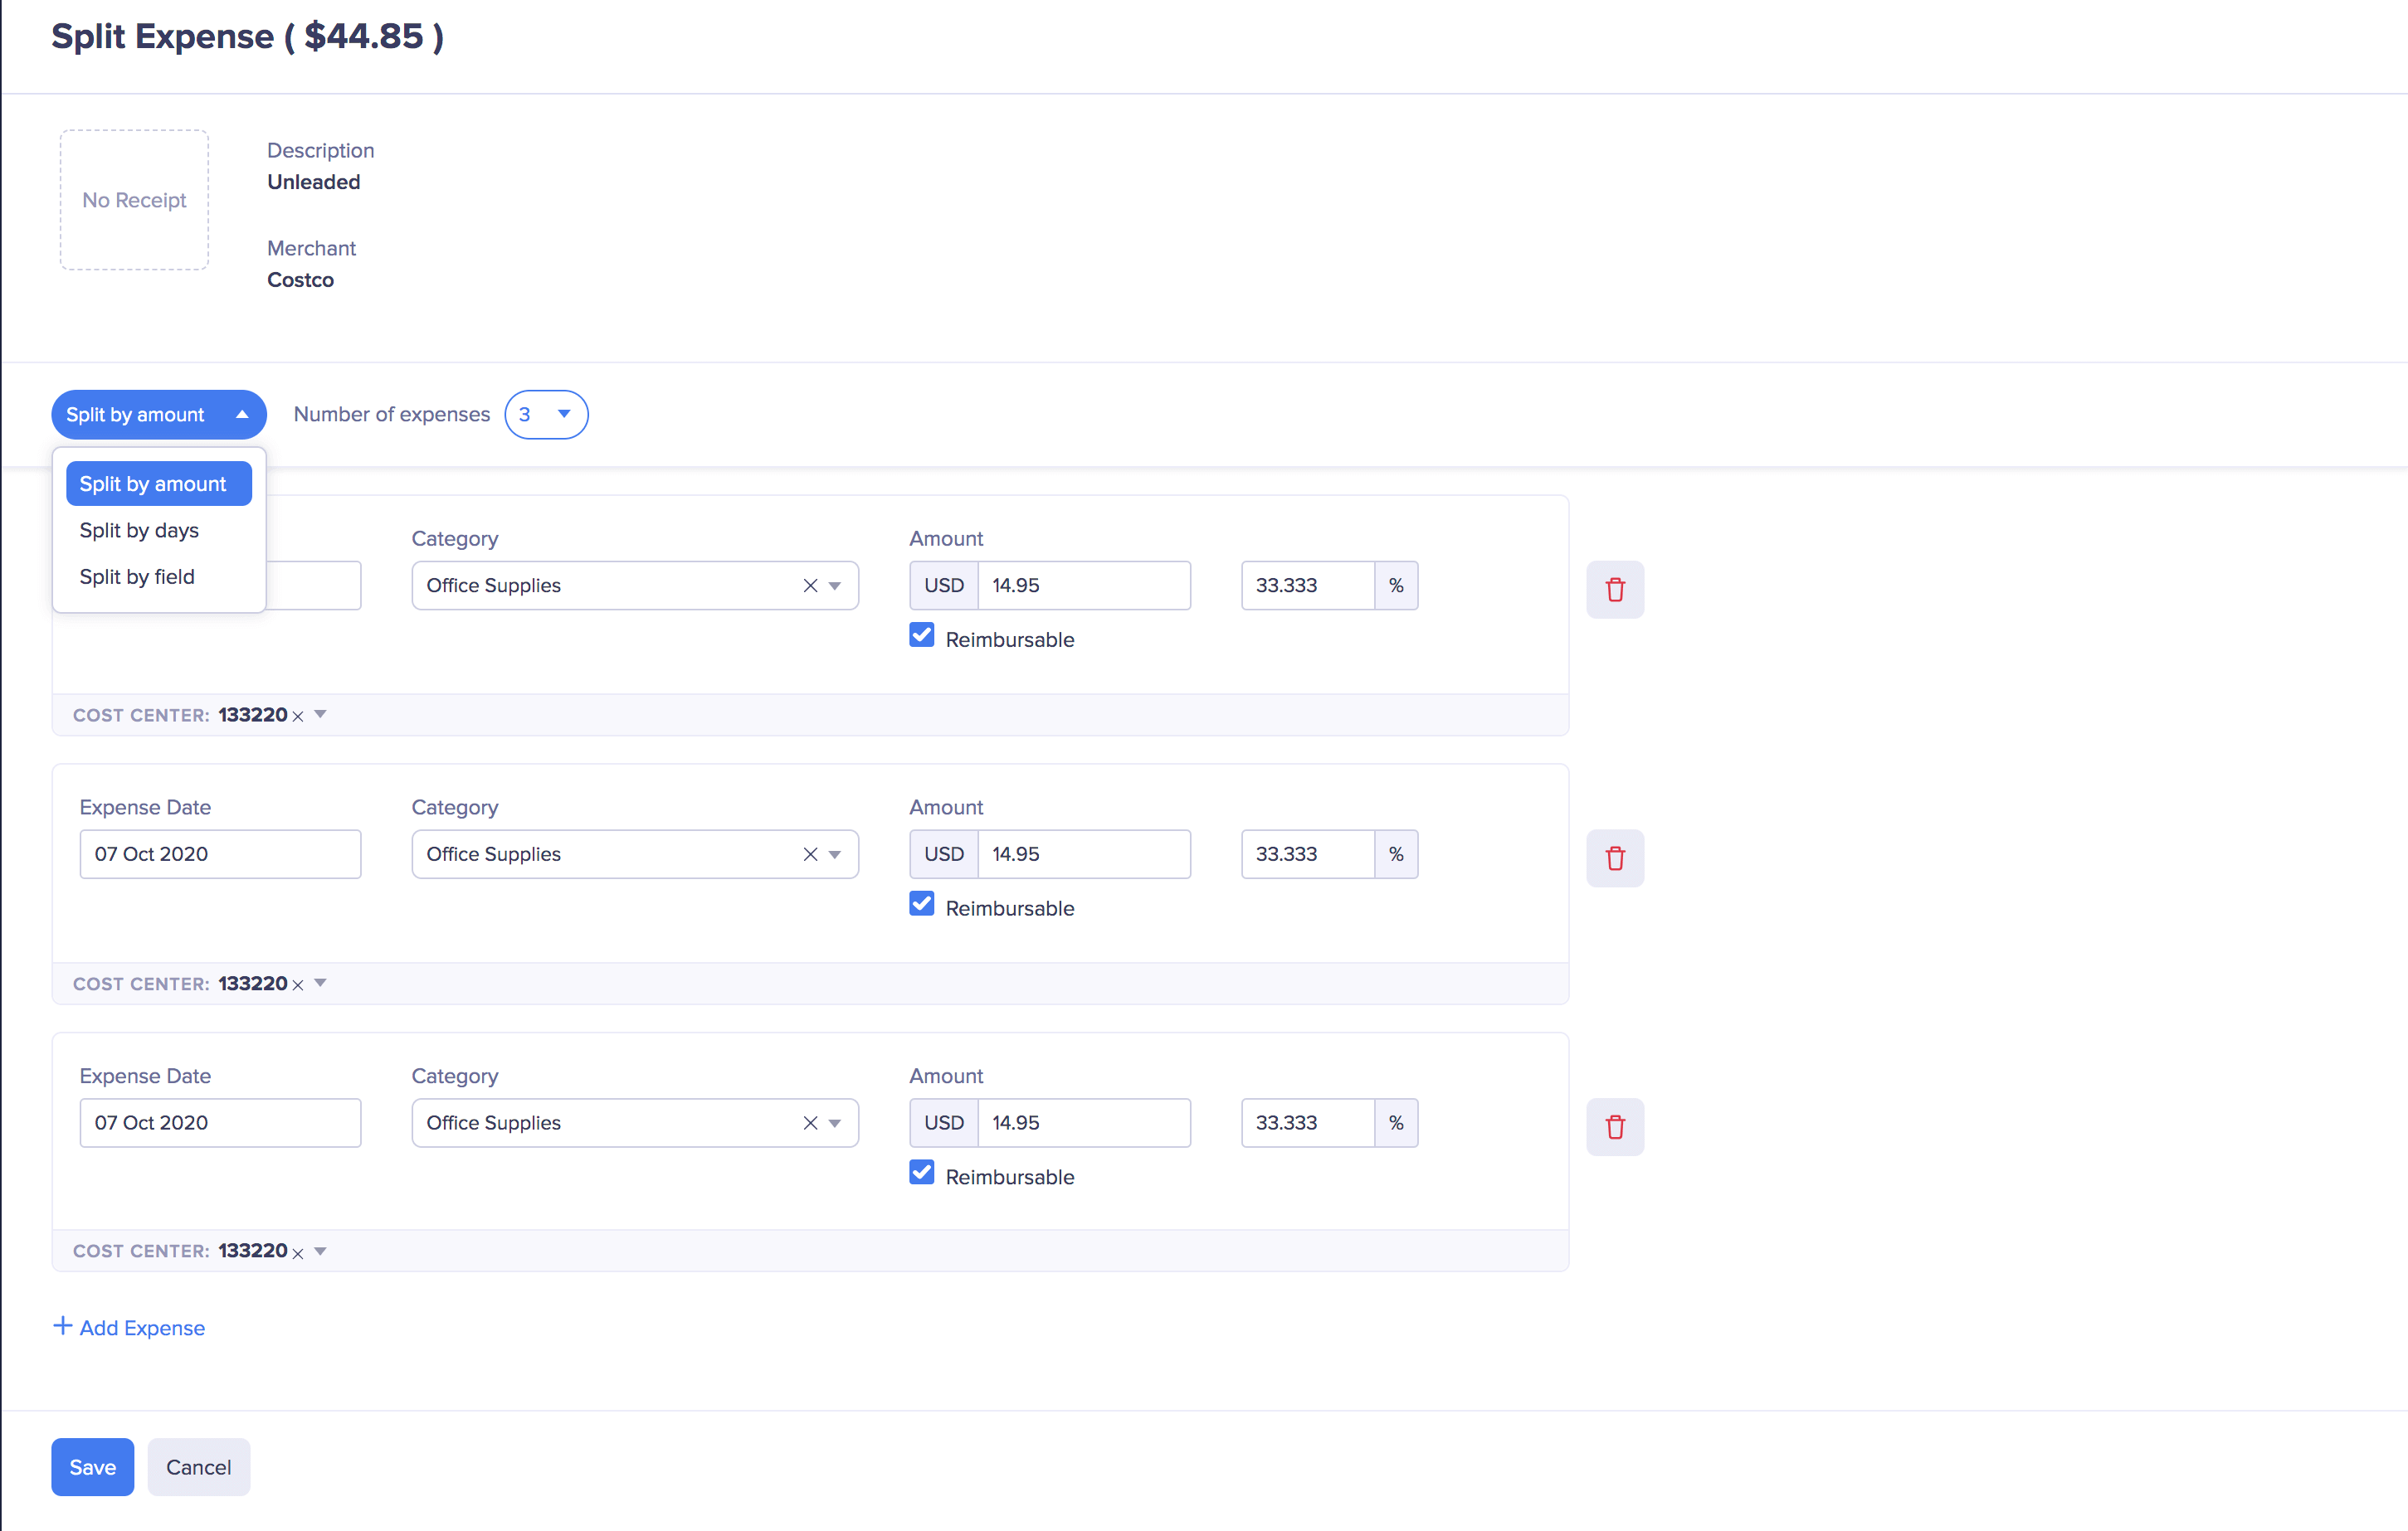Clear category in first expense row
Image resolution: width=2408 pixels, height=1531 pixels.
[810, 586]
